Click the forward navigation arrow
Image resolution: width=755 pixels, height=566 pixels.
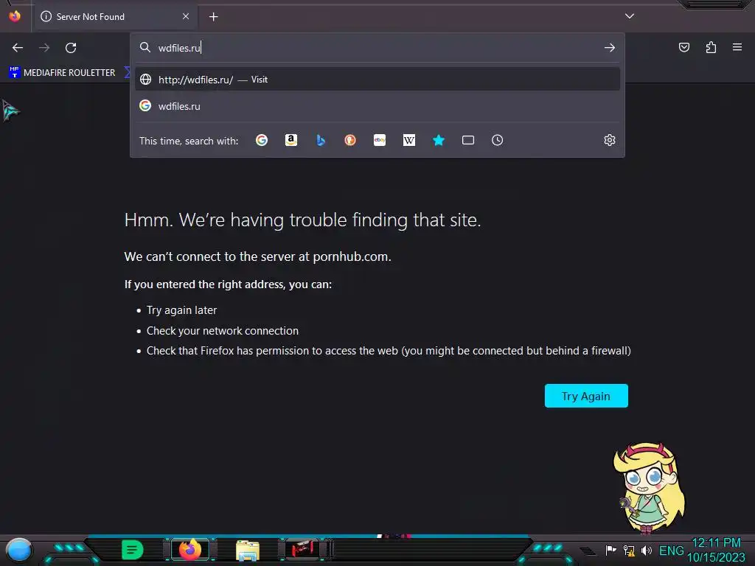coord(44,48)
